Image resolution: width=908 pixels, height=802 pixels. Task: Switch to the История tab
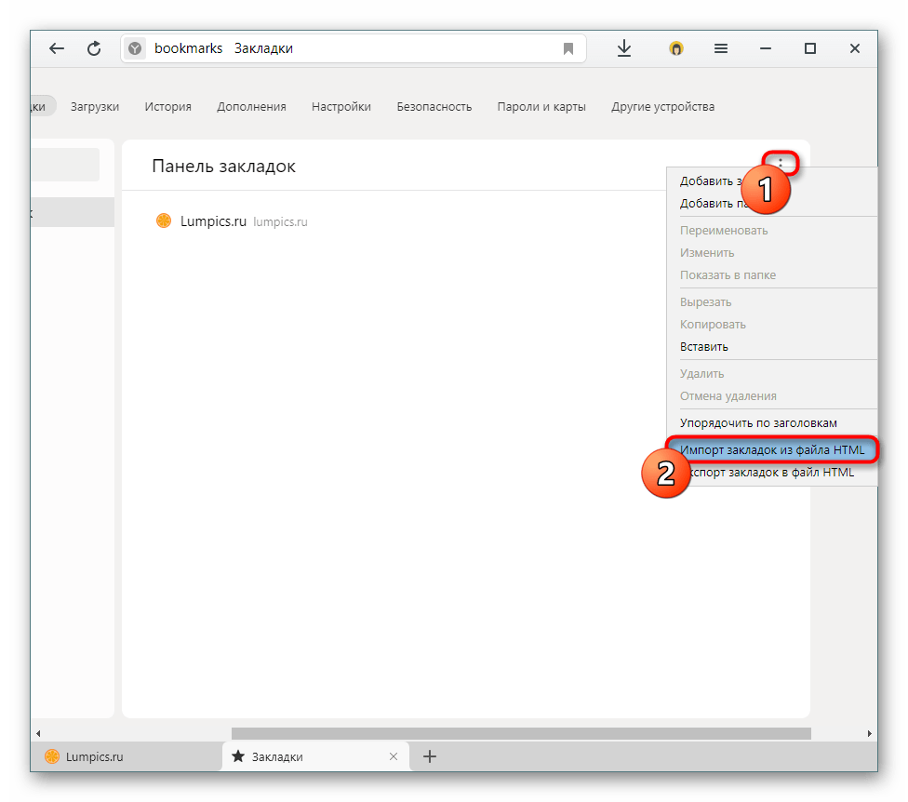(167, 106)
